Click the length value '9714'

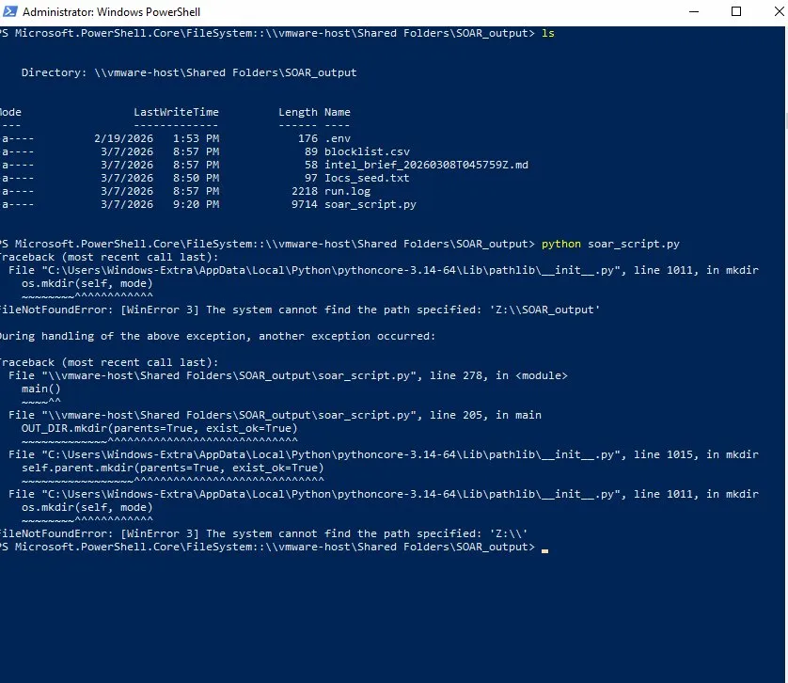[305, 204]
